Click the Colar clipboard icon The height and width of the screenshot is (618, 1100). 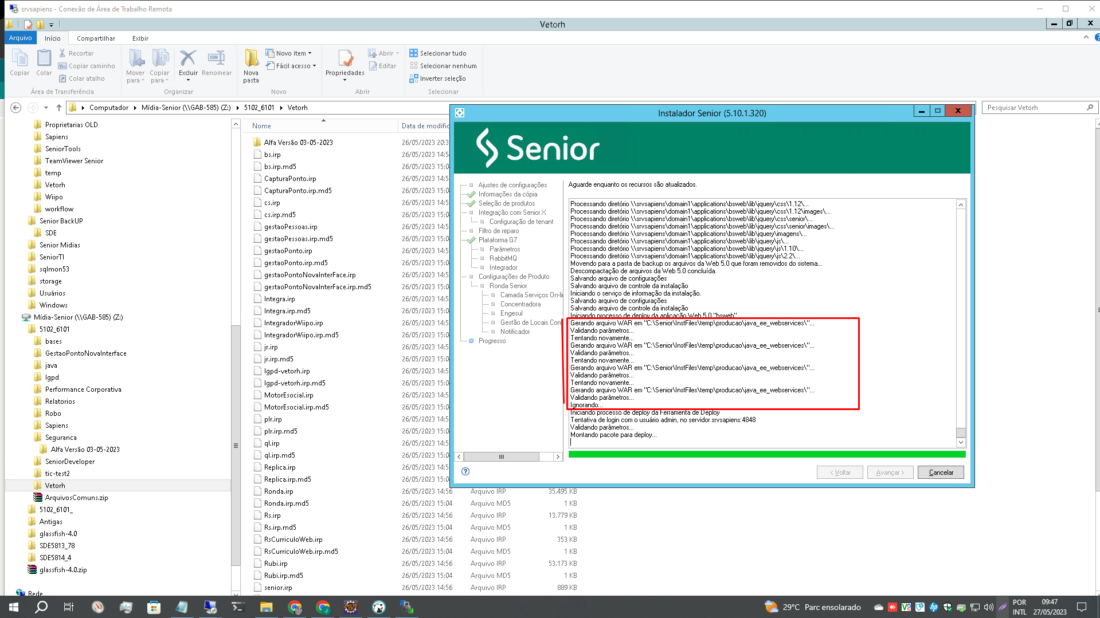point(44,62)
